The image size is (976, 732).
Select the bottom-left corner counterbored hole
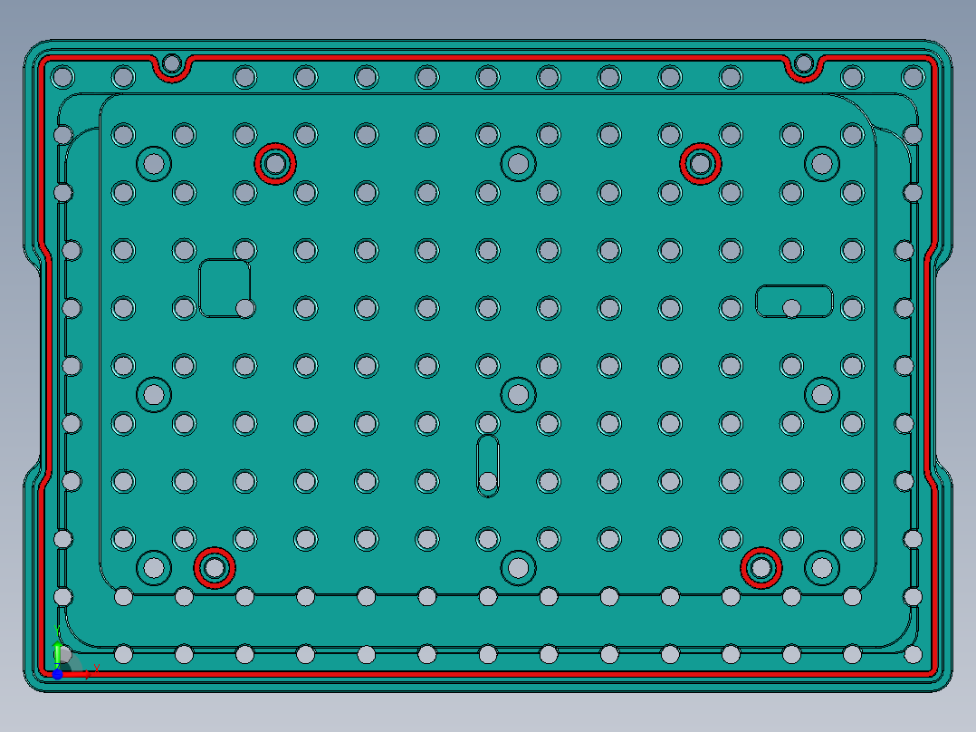pos(154,567)
